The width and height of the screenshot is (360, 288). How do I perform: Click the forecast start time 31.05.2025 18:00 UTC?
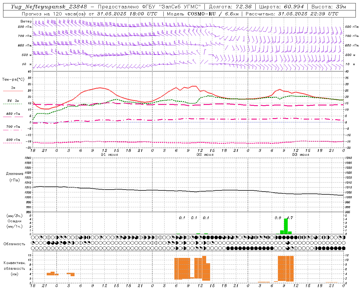[x=127, y=14]
